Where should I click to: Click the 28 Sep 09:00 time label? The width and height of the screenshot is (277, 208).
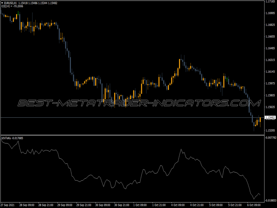pyautogui.click(x=27, y=205)
